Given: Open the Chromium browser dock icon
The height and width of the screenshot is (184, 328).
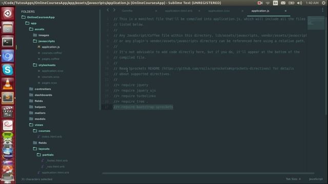Looking at the screenshot, I should click(8, 56).
